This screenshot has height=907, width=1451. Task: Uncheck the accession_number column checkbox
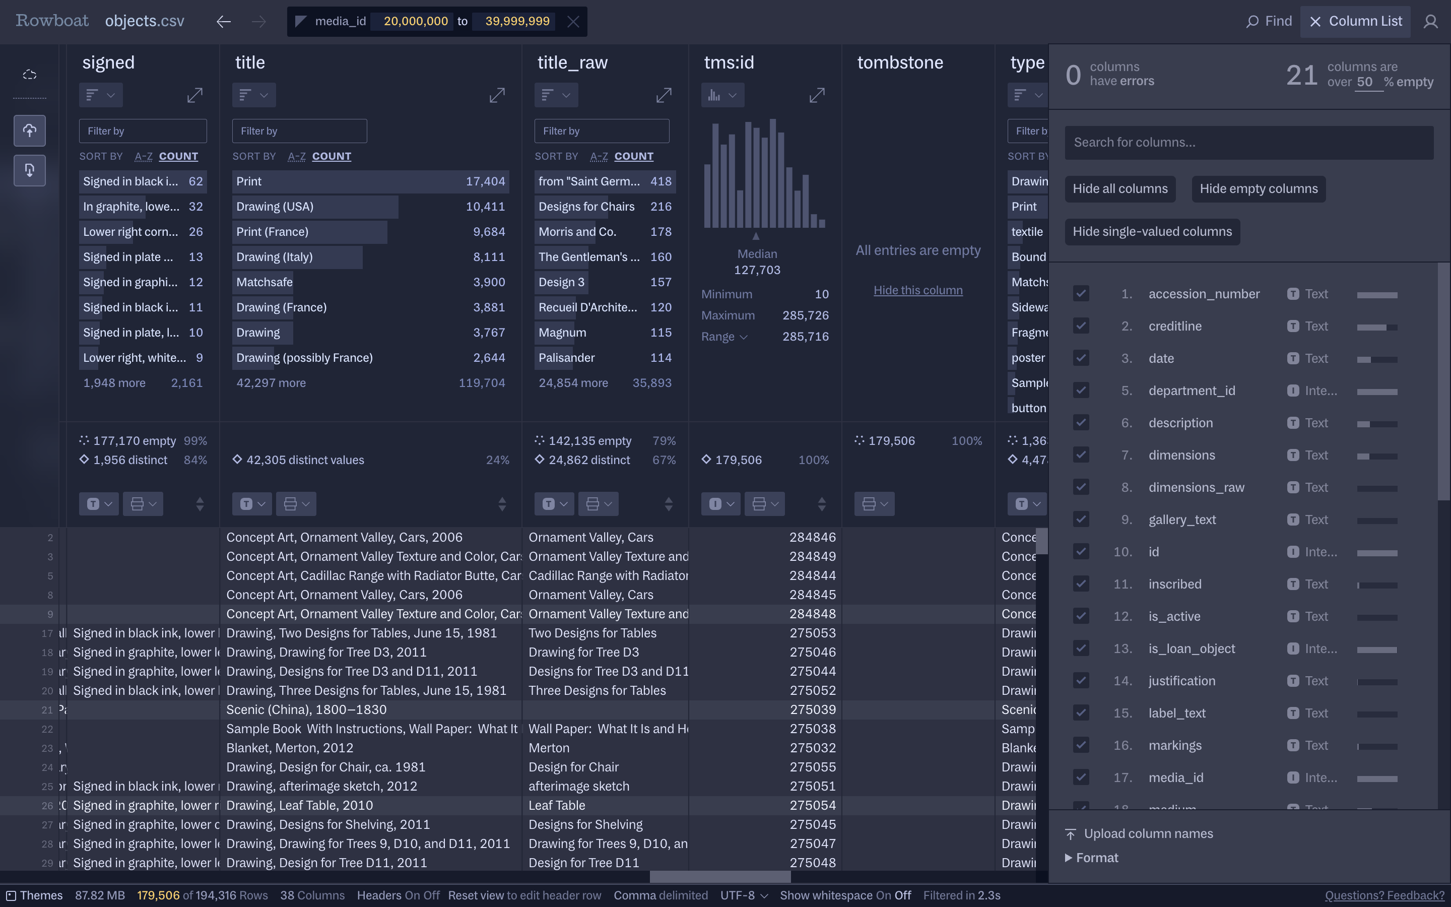pyautogui.click(x=1081, y=294)
